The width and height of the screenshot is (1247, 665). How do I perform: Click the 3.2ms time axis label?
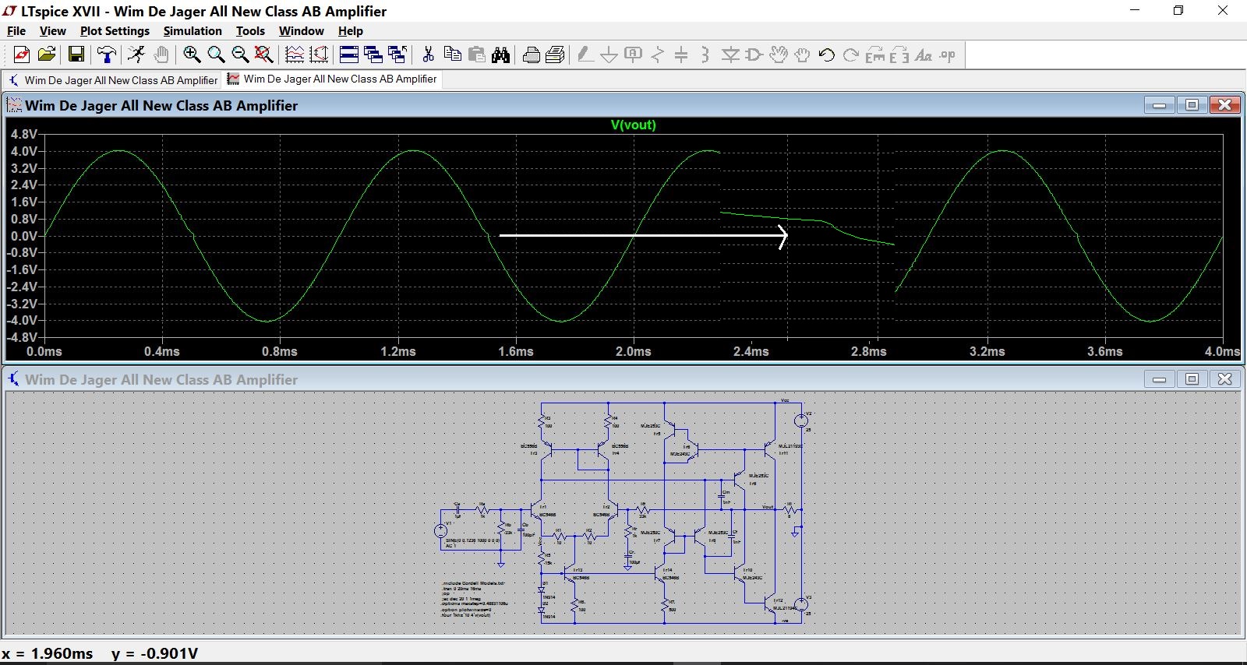coord(987,351)
